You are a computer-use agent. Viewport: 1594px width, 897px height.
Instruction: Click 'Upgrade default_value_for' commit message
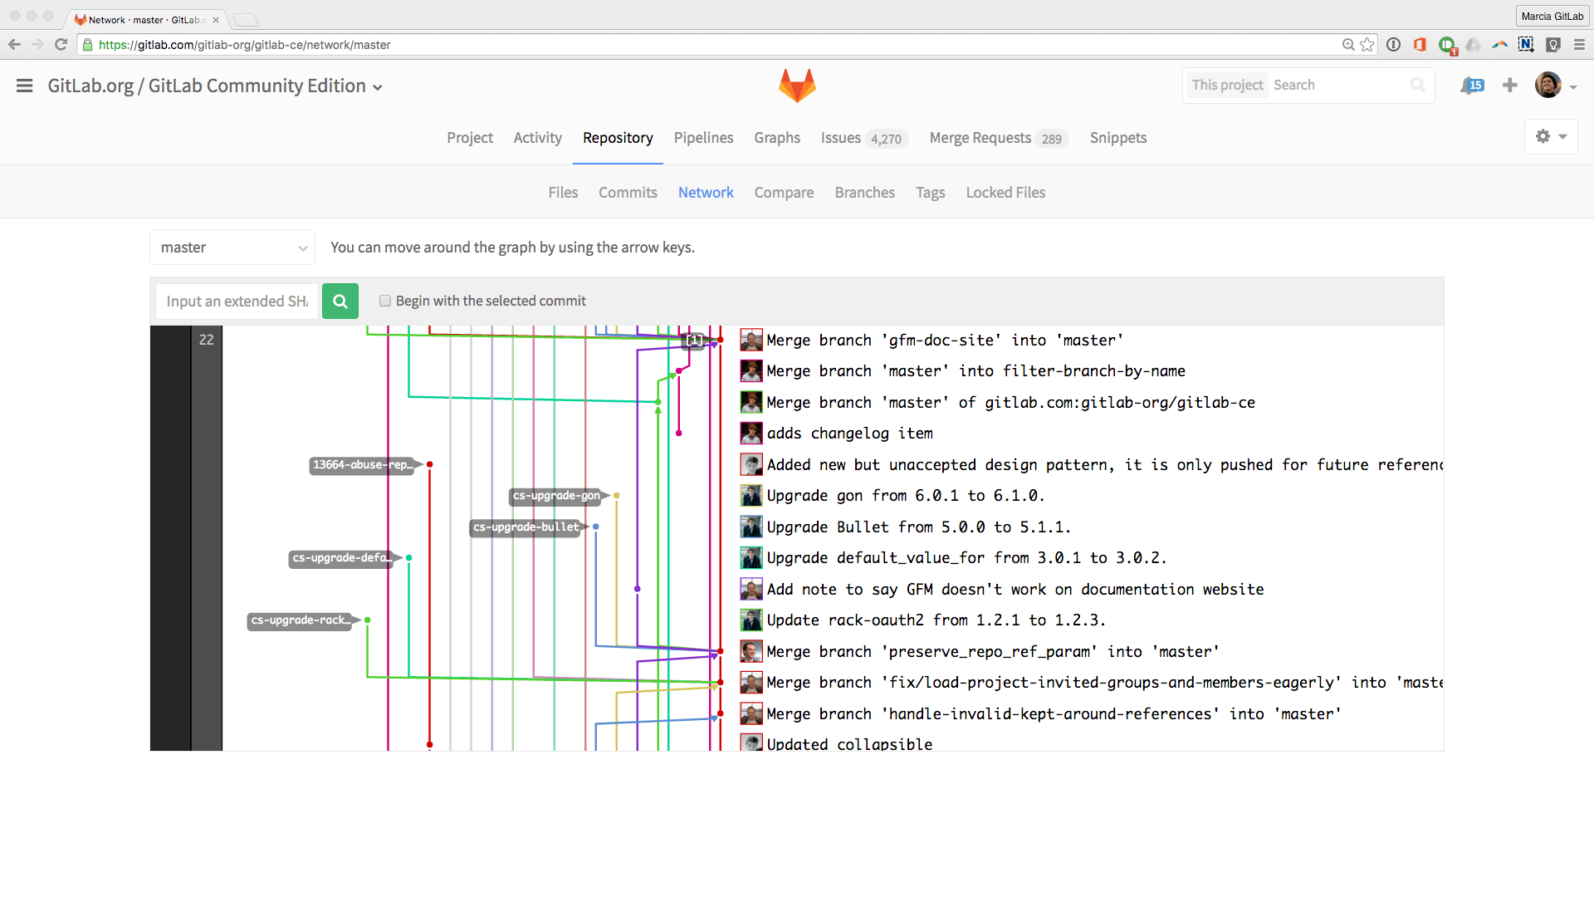pyautogui.click(x=966, y=558)
